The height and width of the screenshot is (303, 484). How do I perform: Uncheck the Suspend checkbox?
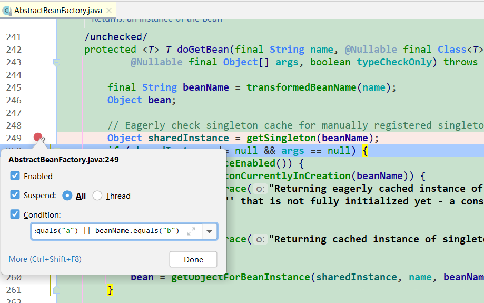point(15,195)
